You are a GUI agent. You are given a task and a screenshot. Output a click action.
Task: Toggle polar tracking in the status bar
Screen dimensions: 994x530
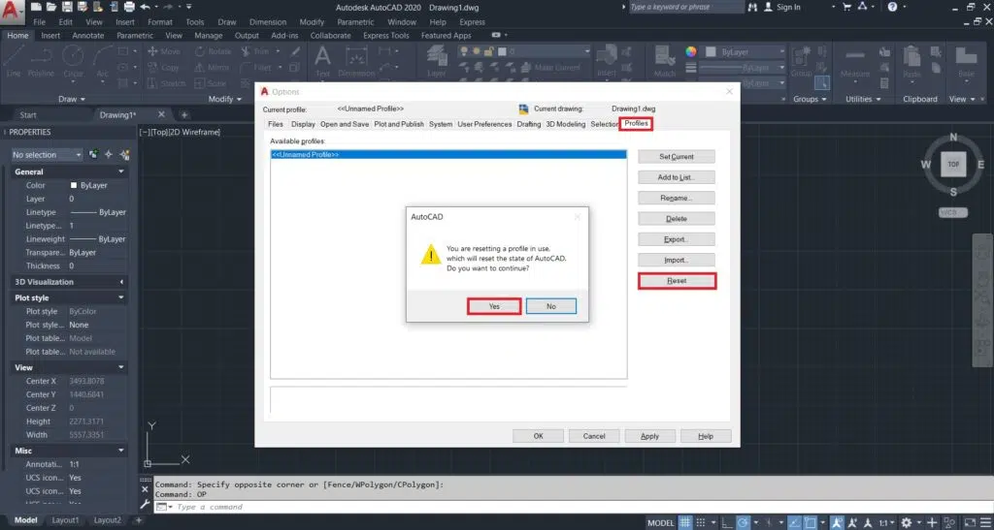click(745, 522)
